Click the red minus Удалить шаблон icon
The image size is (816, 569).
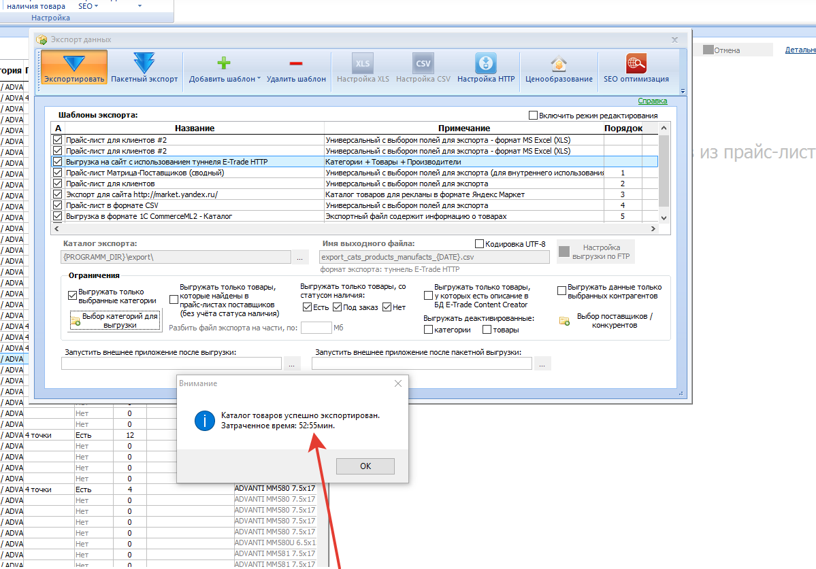(x=296, y=63)
